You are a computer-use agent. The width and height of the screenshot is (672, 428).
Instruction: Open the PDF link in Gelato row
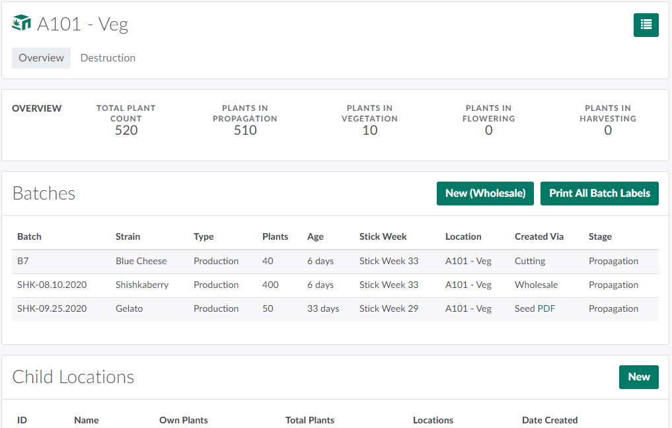coord(546,308)
